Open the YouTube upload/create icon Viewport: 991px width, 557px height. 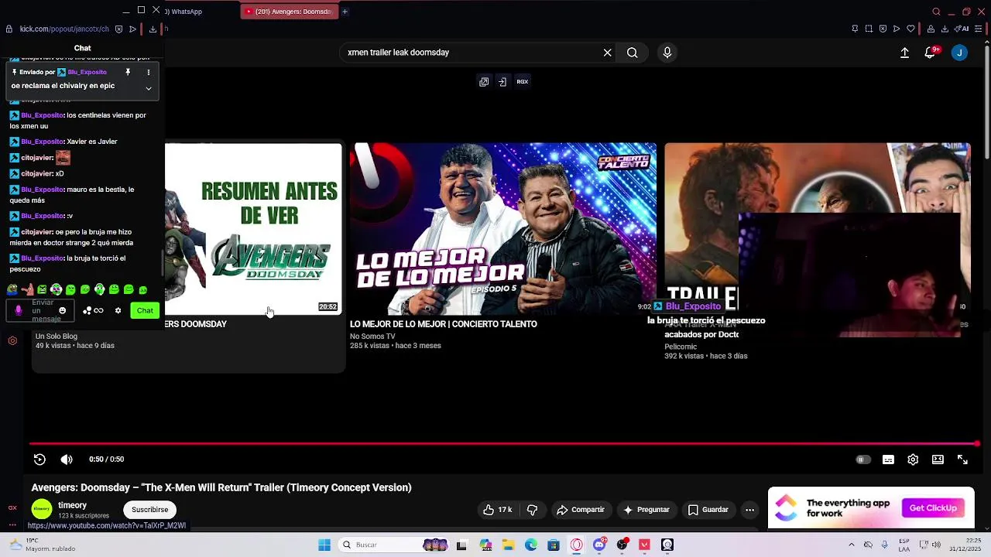click(x=904, y=53)
